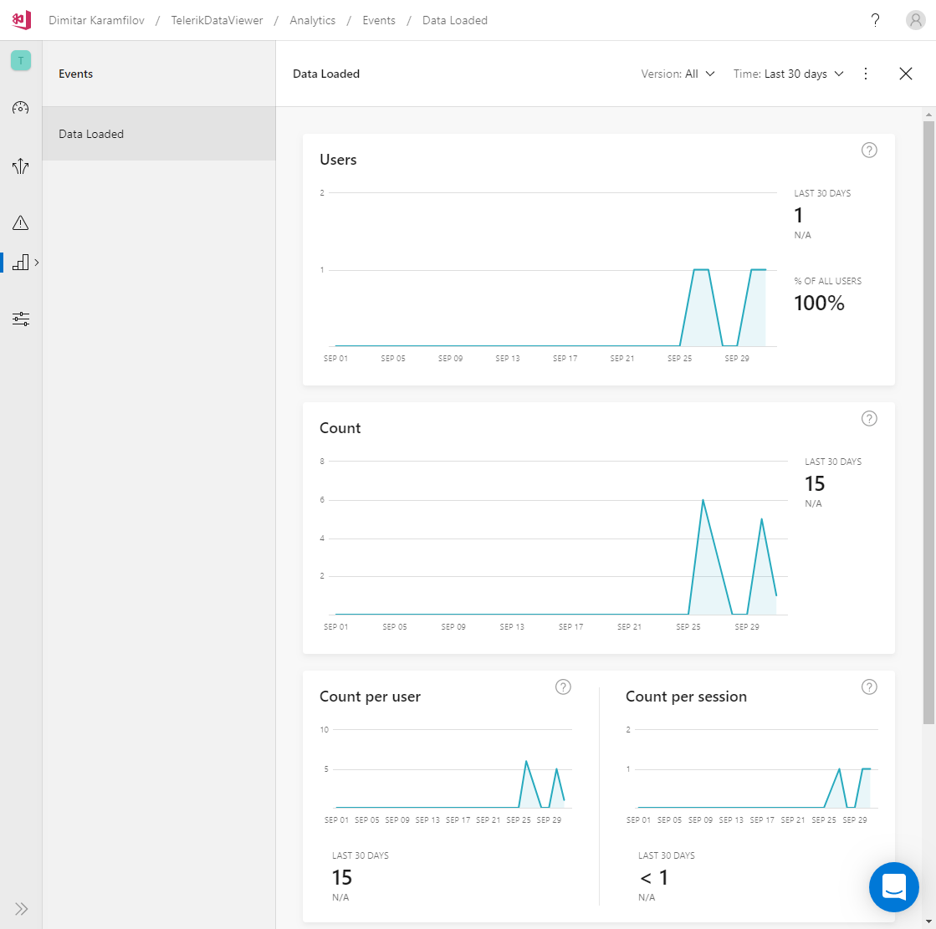The image size is (936, 929).
Task: Click Data Loaded panel heading
Action: click(326, 74)
